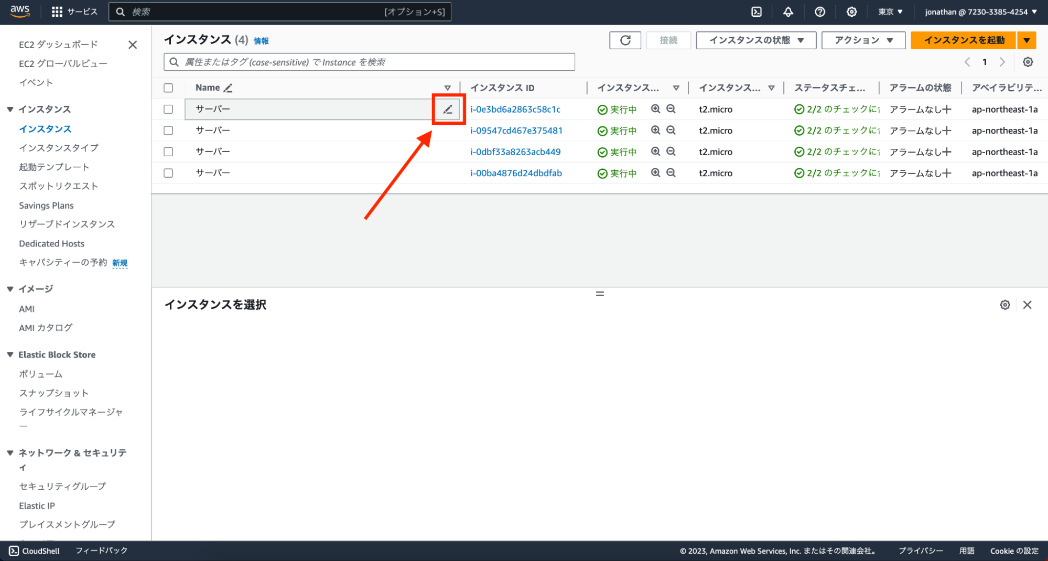This screenshot has width=1048, height=561.
Task: Go to next page of instances
Action: 1002,62
